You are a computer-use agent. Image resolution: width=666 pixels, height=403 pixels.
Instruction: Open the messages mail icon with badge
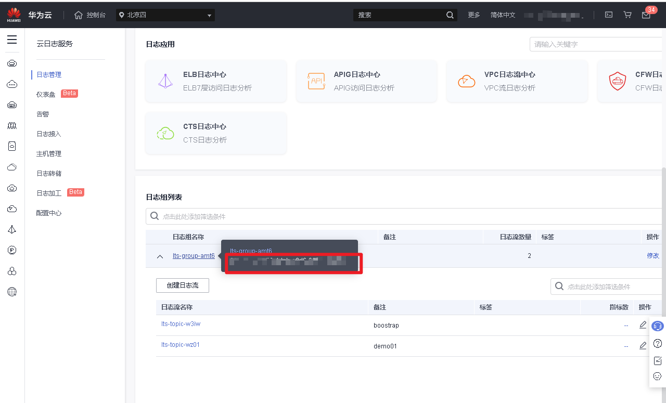(x=646, y=15)
